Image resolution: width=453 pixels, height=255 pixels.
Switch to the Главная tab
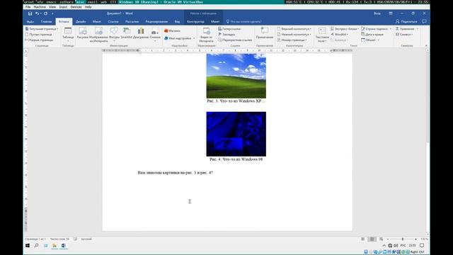[46, 22]
